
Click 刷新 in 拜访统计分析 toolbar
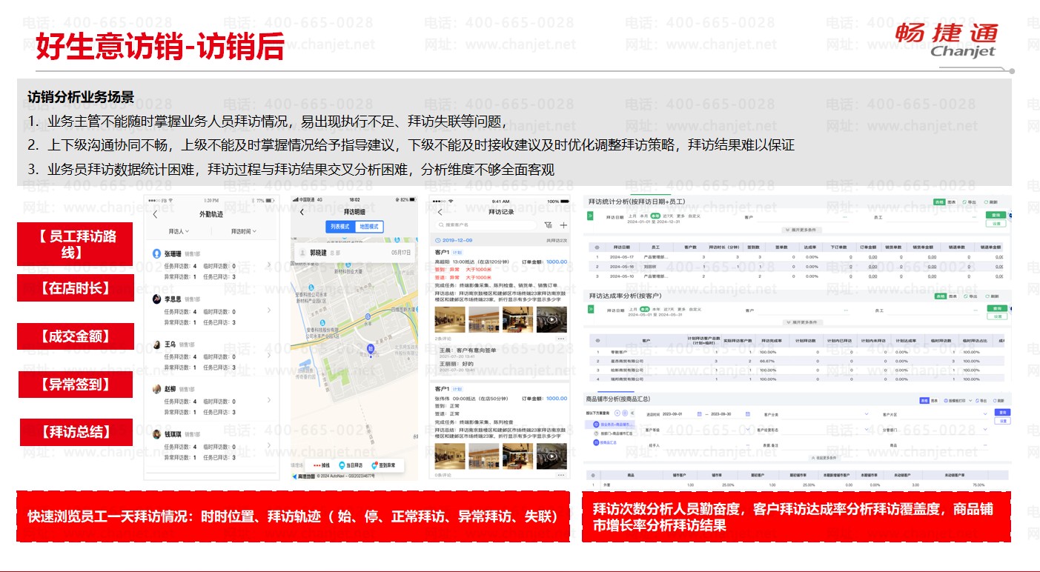(991, 202)
